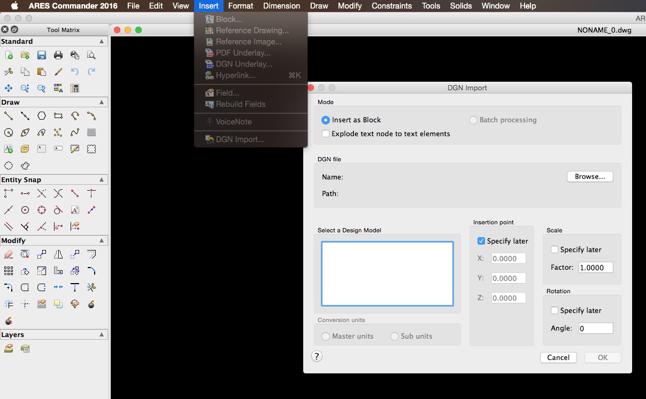The image size is (646, 399).
Task: Select the Circle tool in Draw
Action: click(9, 132)
